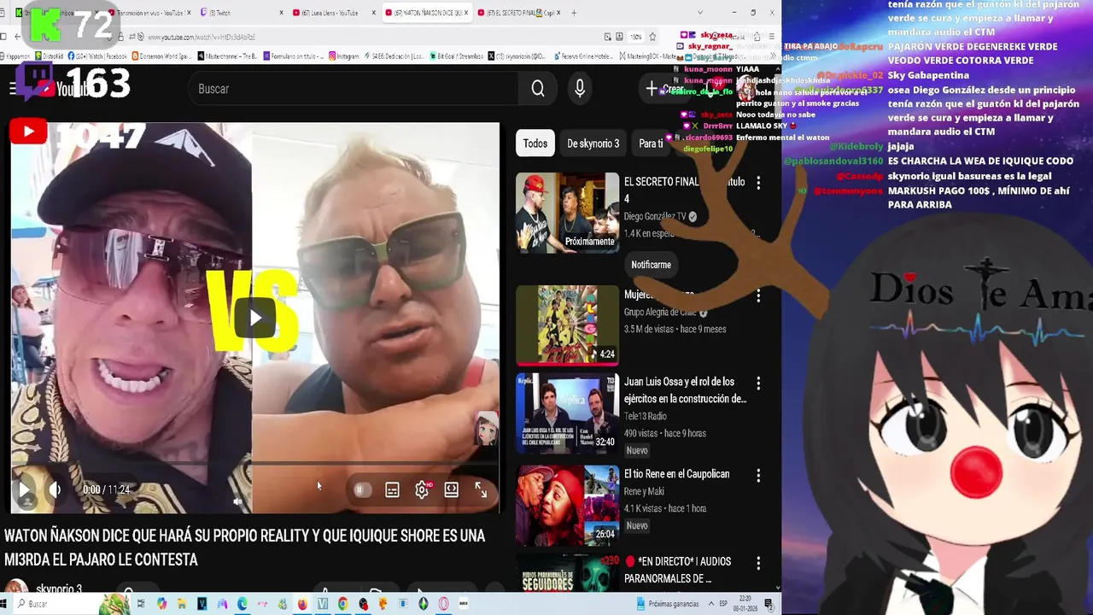The width and height of the screenshot is (1093, 615).
Task: Open options for the Mujeres video
Action: pyautogui.click(x=758, y=296)
